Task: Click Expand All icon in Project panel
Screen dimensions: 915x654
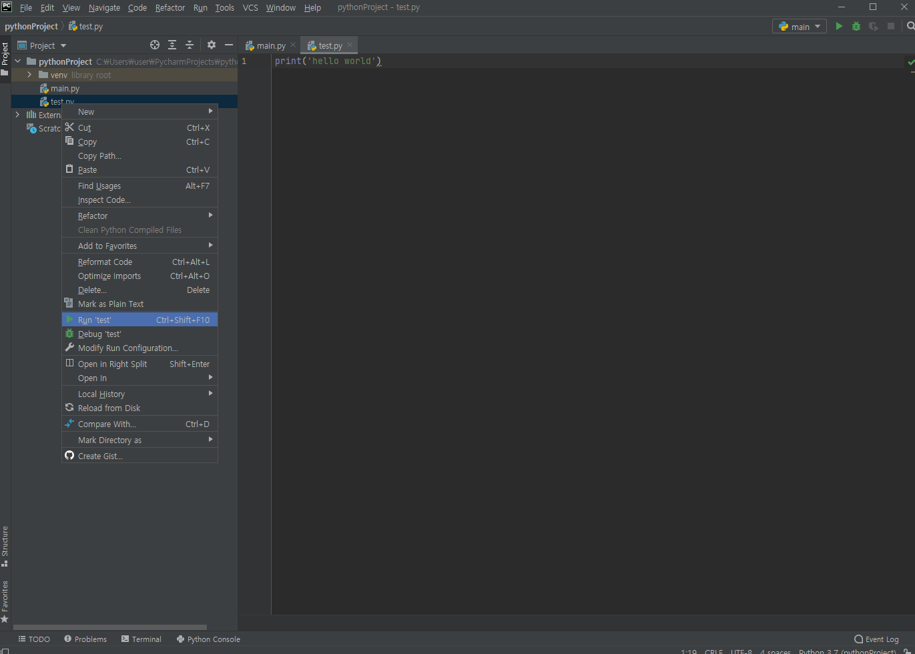Action: click(x=172, y=45)
